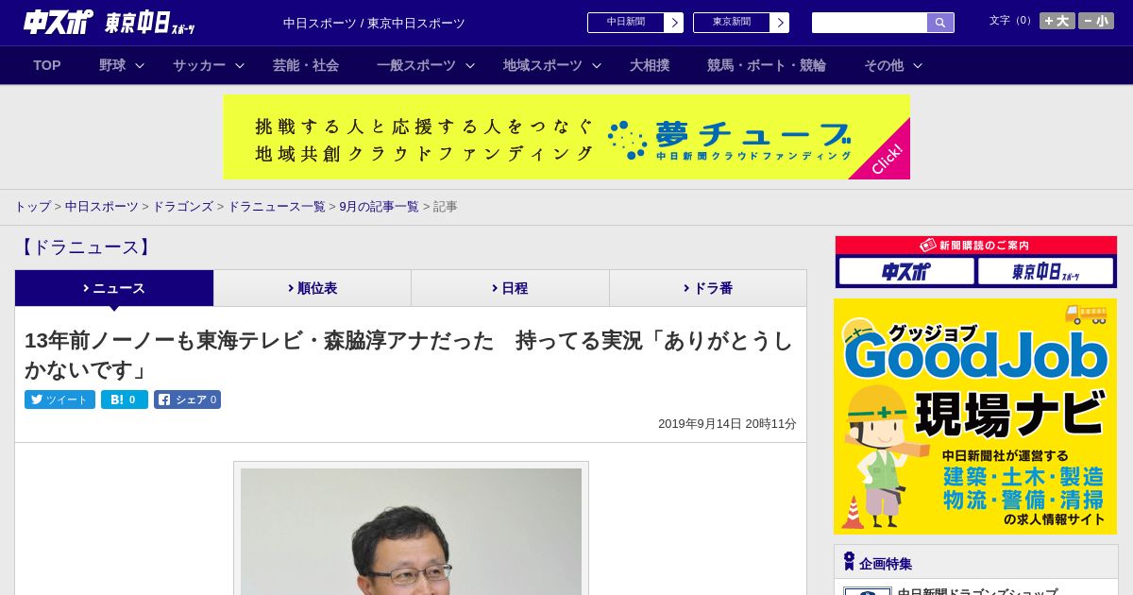
Task: Decrease text size with 小 button
Action: click(x=1096, y=21)
